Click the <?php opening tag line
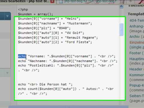The width and height of the screenshot is (144, 108). [x=23, y=10]
